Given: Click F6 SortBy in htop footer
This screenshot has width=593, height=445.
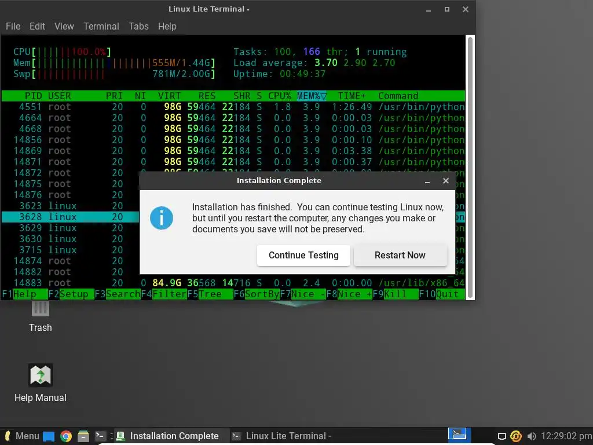Looking at the screenshot, I should pyautogui.click(x=257, y=294).
